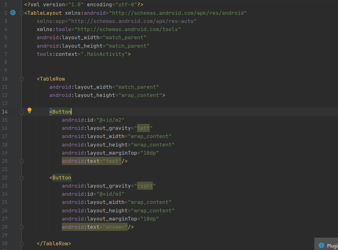Image resolution: width=338 pixels, height=250 pixels.
Task: Click the wrap_content value on line 12
Action: (140, 95)
